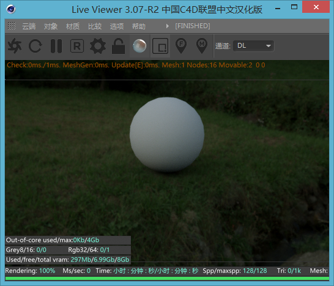Viewport: 334px width, 286px height.
Task: Select the focus picker F pin icon
Action: [x=181, y=46]
